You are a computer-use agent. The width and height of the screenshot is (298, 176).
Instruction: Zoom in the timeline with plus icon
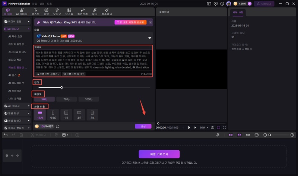click(x=292, y=135)
